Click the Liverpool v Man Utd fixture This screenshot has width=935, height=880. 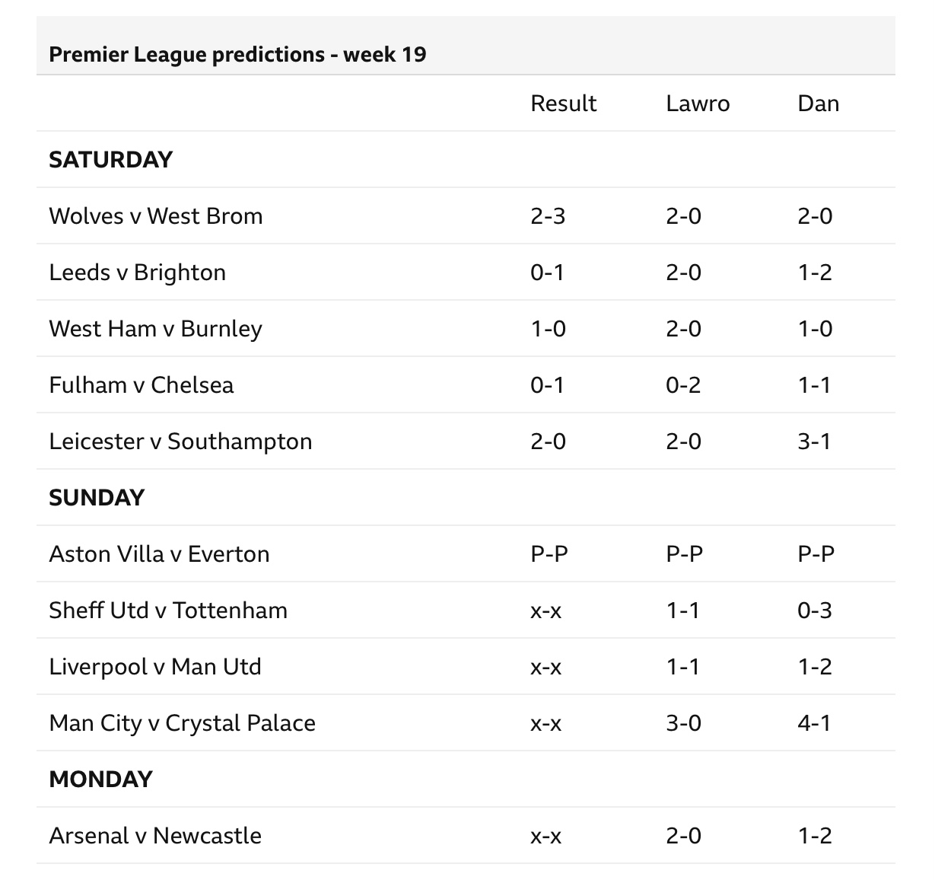[x=155, y=667]
